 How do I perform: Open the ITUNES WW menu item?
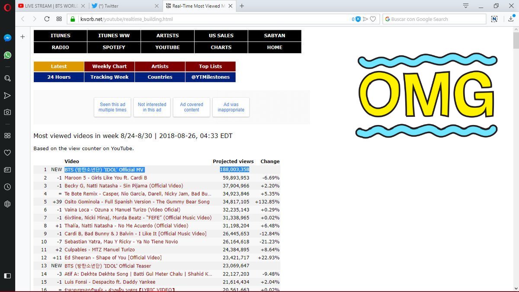(114, 35)
